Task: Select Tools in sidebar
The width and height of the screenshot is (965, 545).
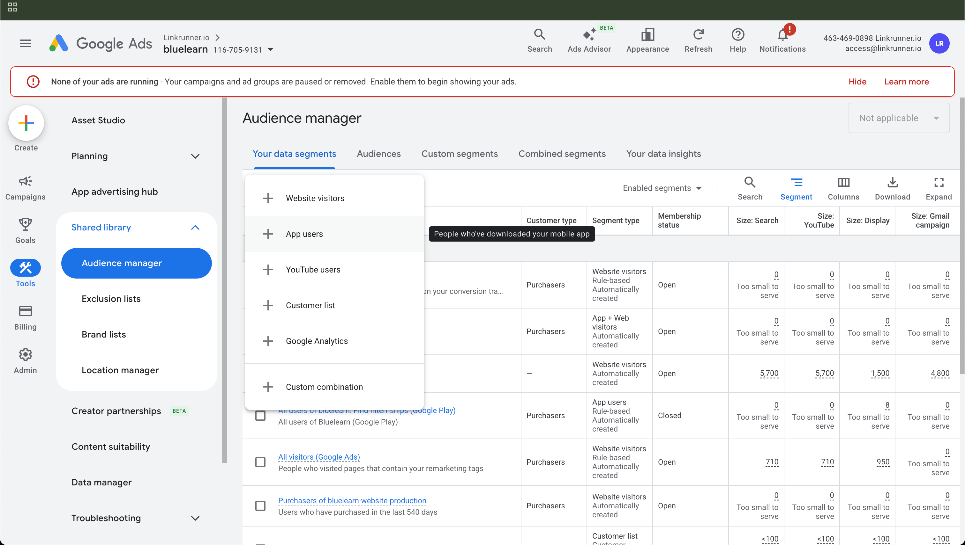Action: pos(25,273)
